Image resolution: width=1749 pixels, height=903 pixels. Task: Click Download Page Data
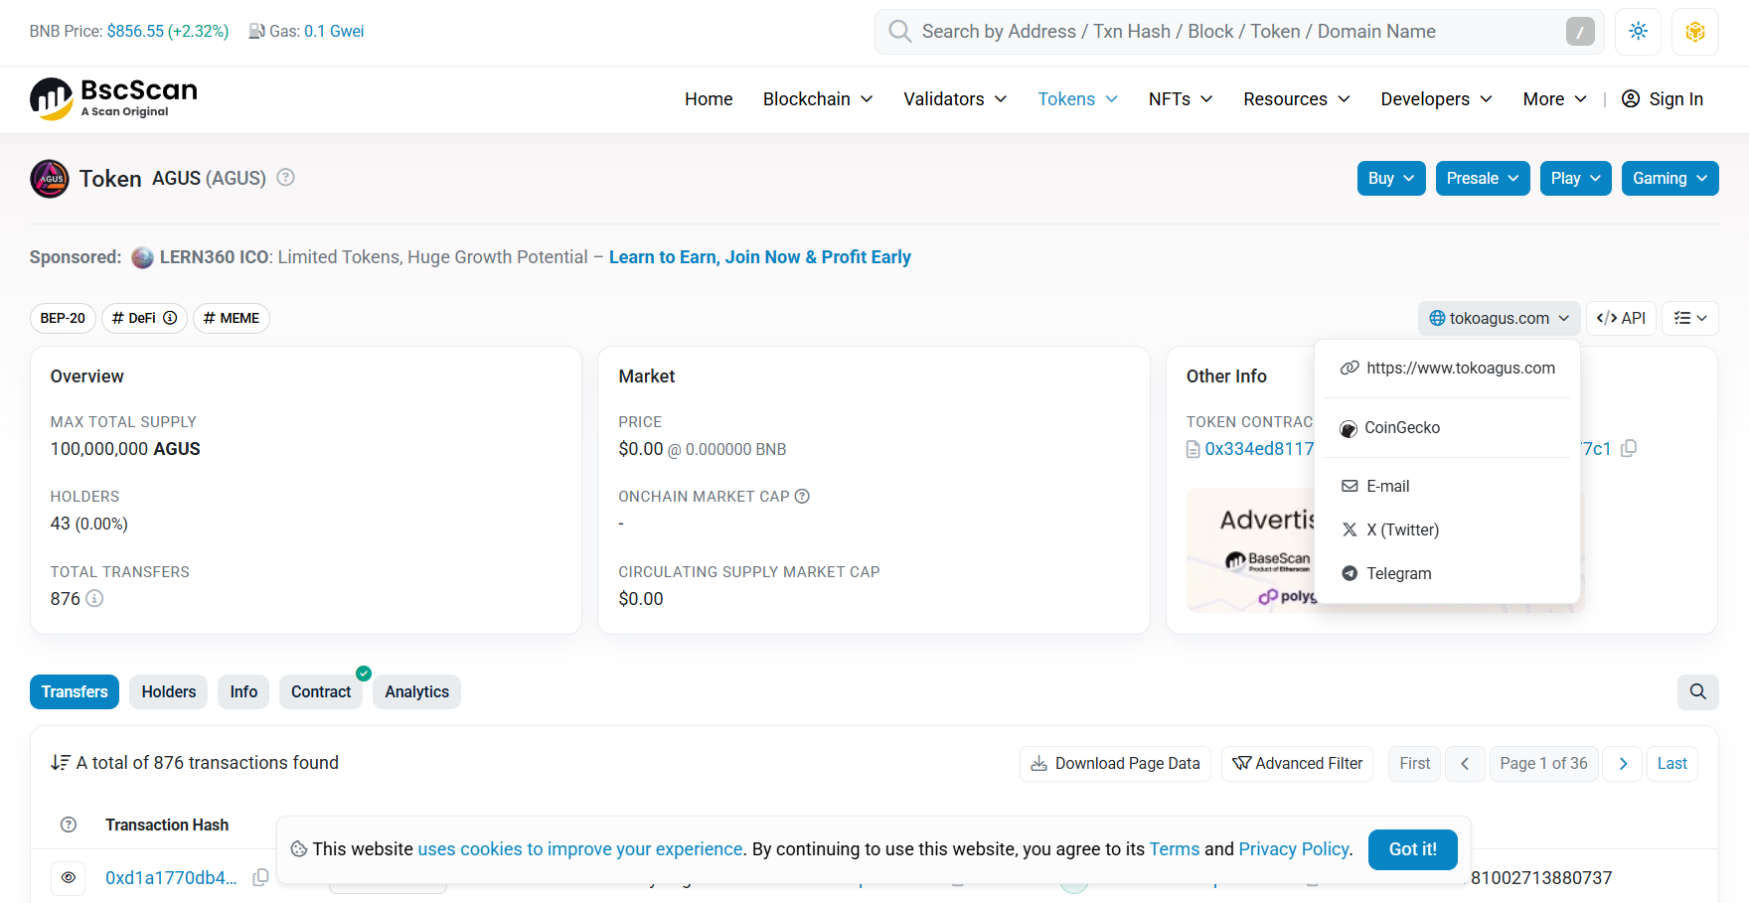click(x=1115, y=763)
